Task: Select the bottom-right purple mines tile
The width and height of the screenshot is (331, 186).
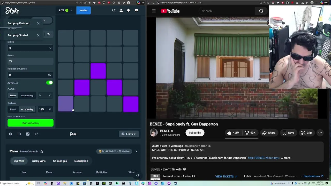Action: [x=131, y=104]
